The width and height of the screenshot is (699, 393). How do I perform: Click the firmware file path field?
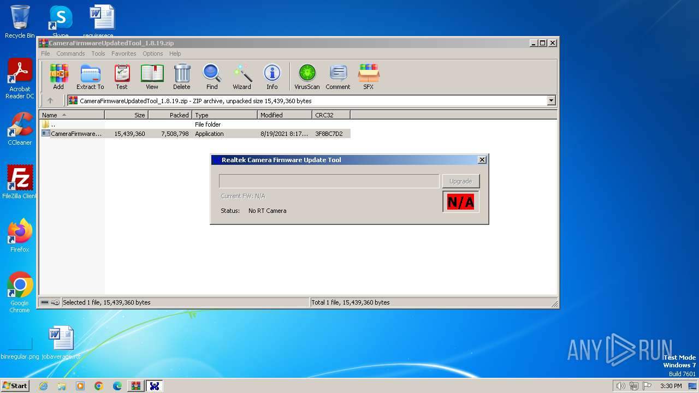click(329, 181)
